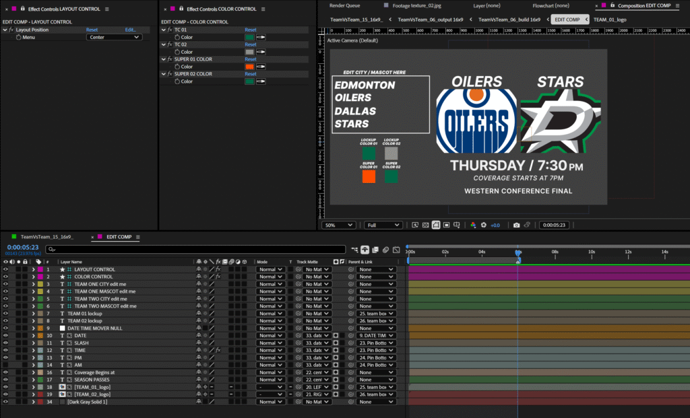The height and width of the screenshot is (418, 690).
Task: Click SUPER 02 COLOR eyedropper icon
Action: click(x=261, y=81)
